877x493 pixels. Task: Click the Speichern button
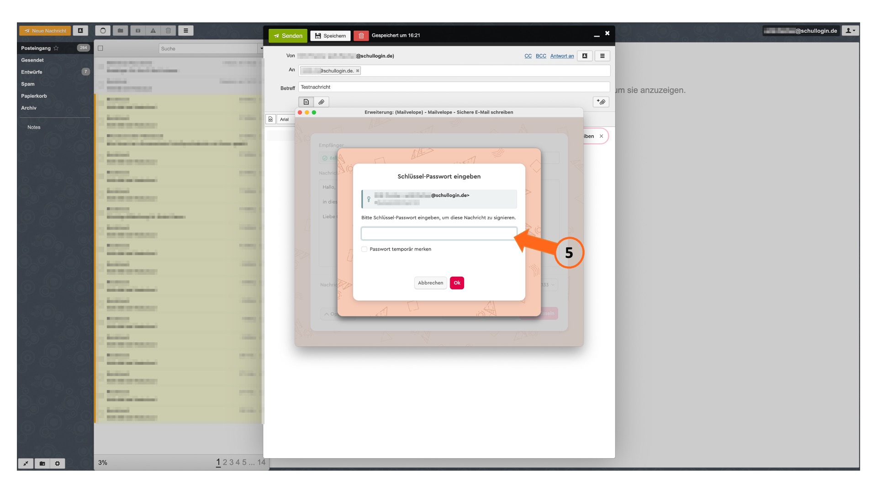coord(330,36)
